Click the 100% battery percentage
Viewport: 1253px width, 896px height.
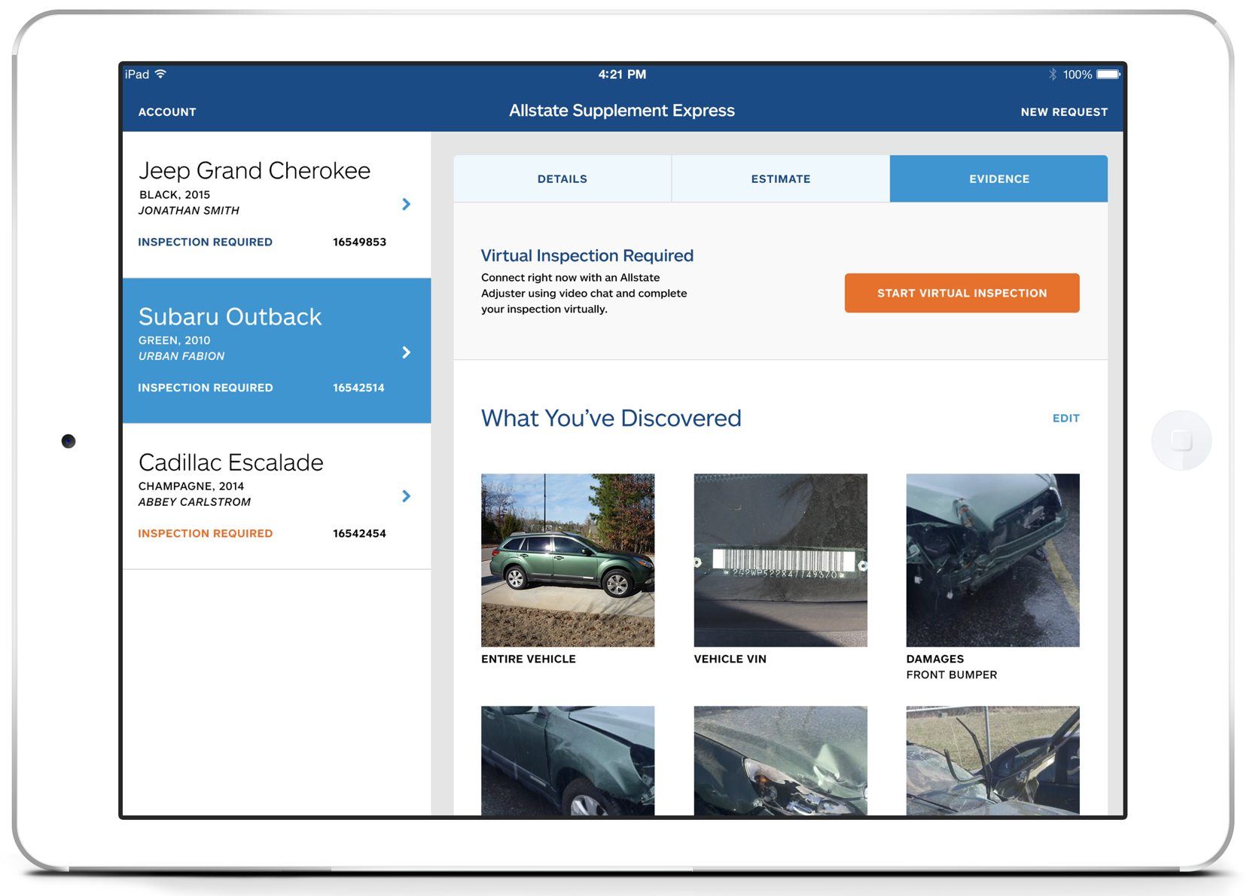1078,75
